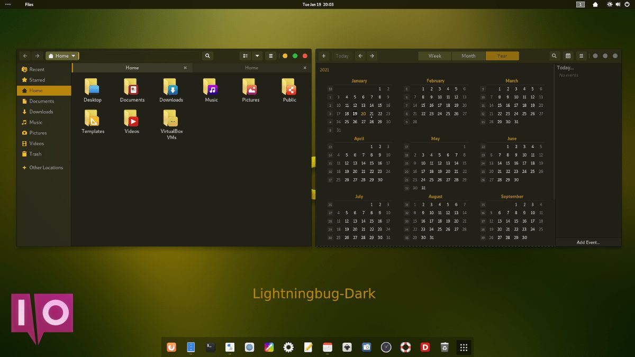635x357 pixels.
Task: Select the Pictures folder icon
Action: 250,87
